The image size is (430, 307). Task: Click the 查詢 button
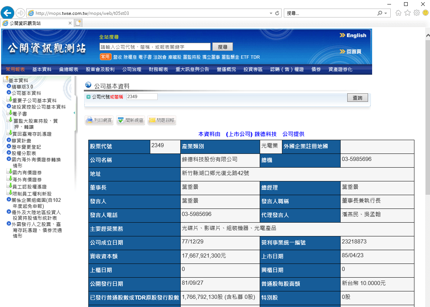click(x=357, y=98)
